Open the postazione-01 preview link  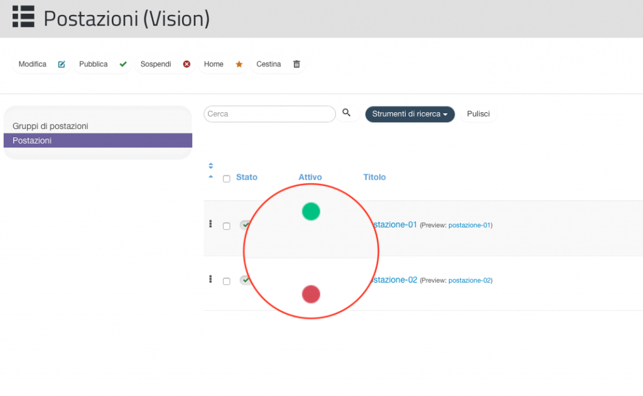click(470, 225)
